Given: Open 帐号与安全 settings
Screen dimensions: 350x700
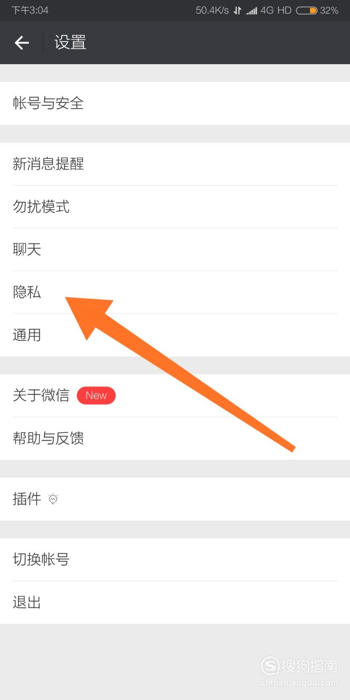Looking at the screenshot, I should pos(175,103).
